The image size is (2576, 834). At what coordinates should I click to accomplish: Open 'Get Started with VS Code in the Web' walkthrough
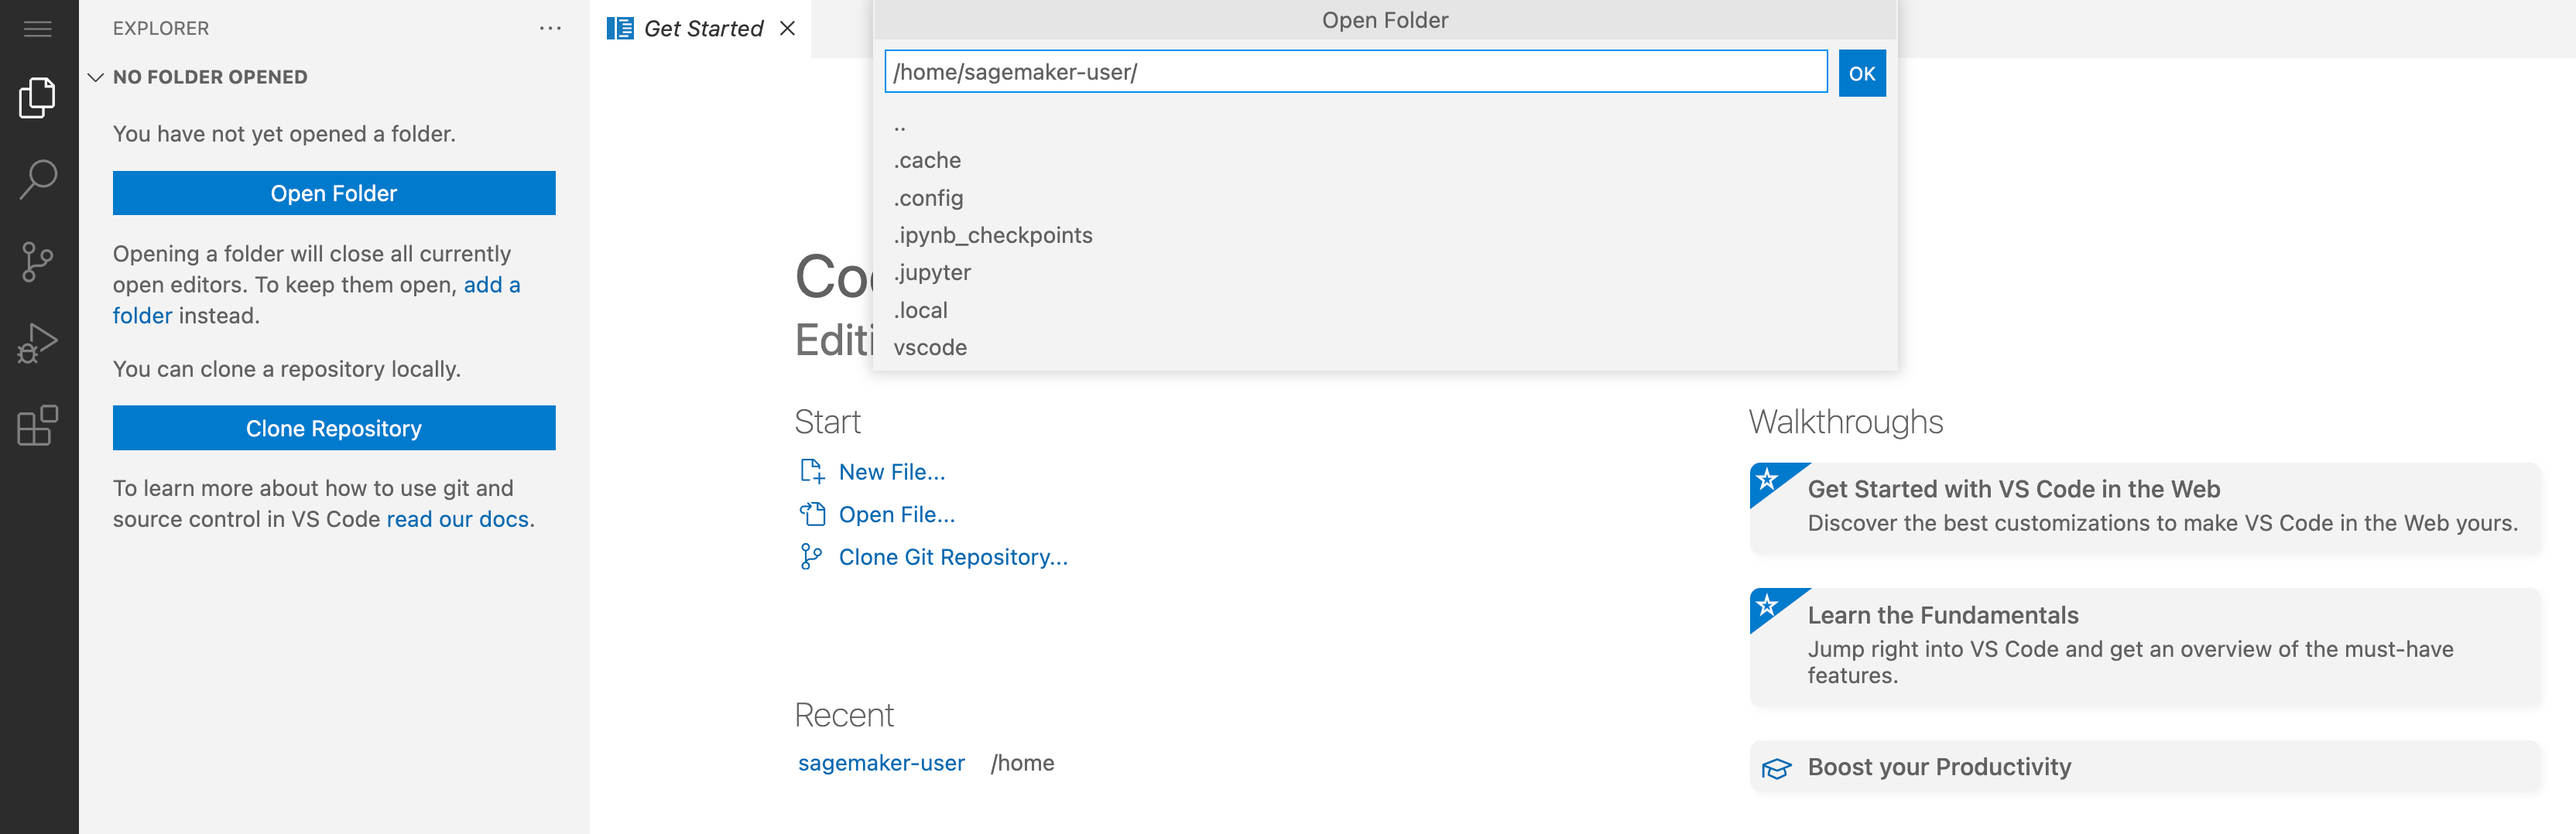2145,507
